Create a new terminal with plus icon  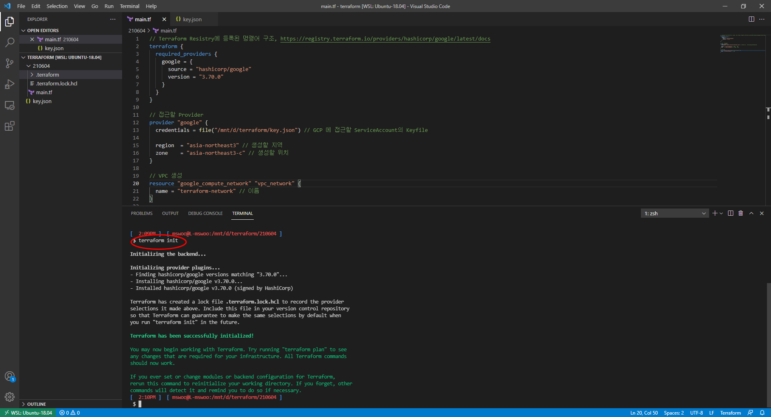tap(715, 213)
